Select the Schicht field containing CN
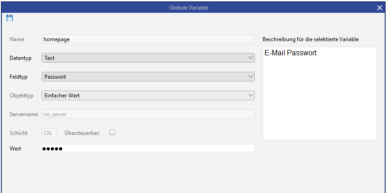 [49, 133]
